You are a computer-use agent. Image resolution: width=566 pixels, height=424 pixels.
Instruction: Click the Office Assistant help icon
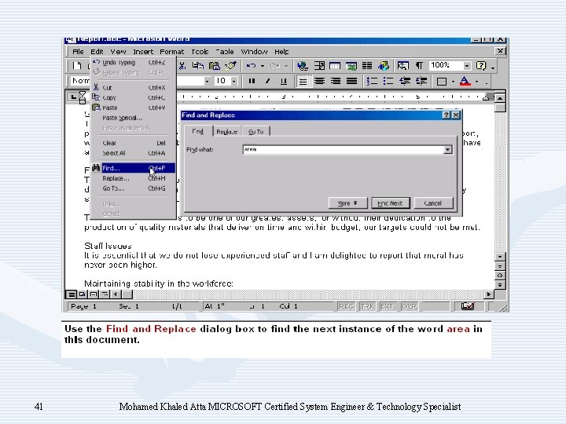481,66
